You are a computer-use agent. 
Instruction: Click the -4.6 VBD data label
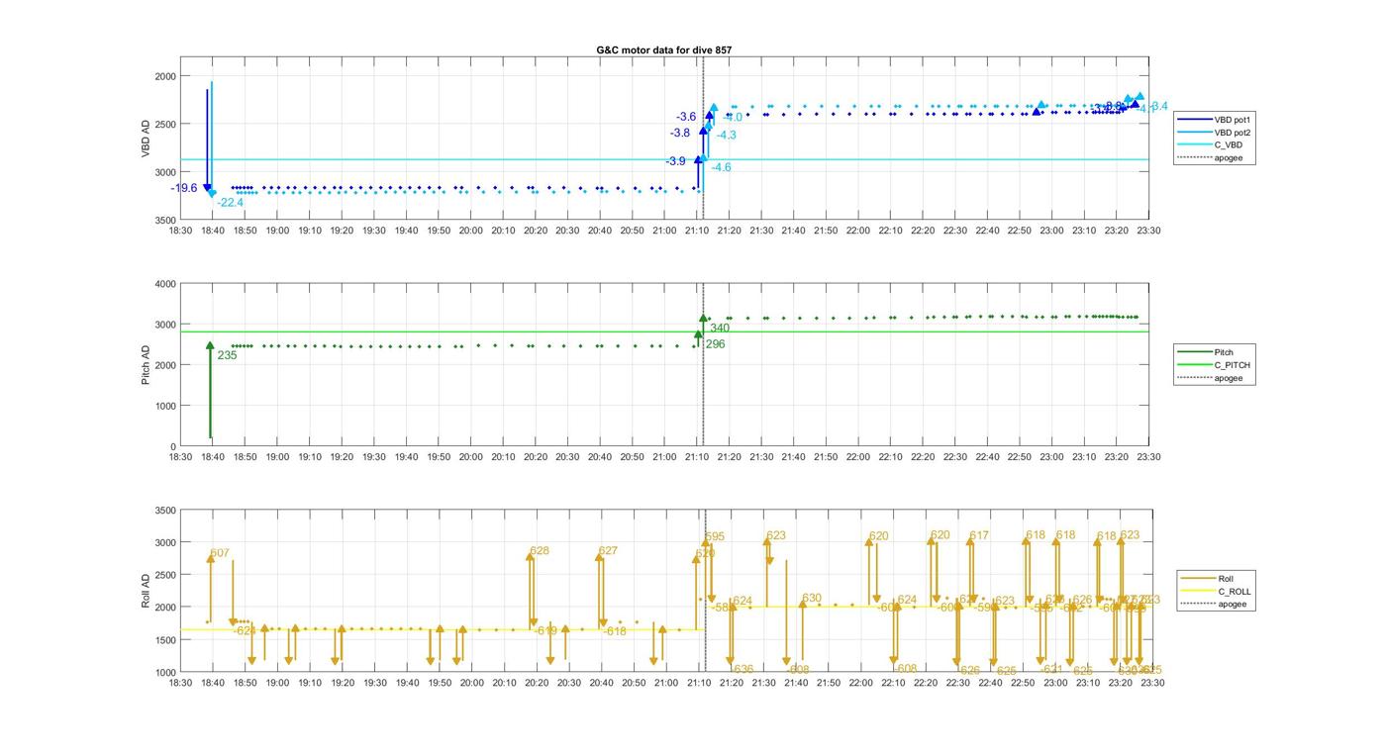pos(721,167)
